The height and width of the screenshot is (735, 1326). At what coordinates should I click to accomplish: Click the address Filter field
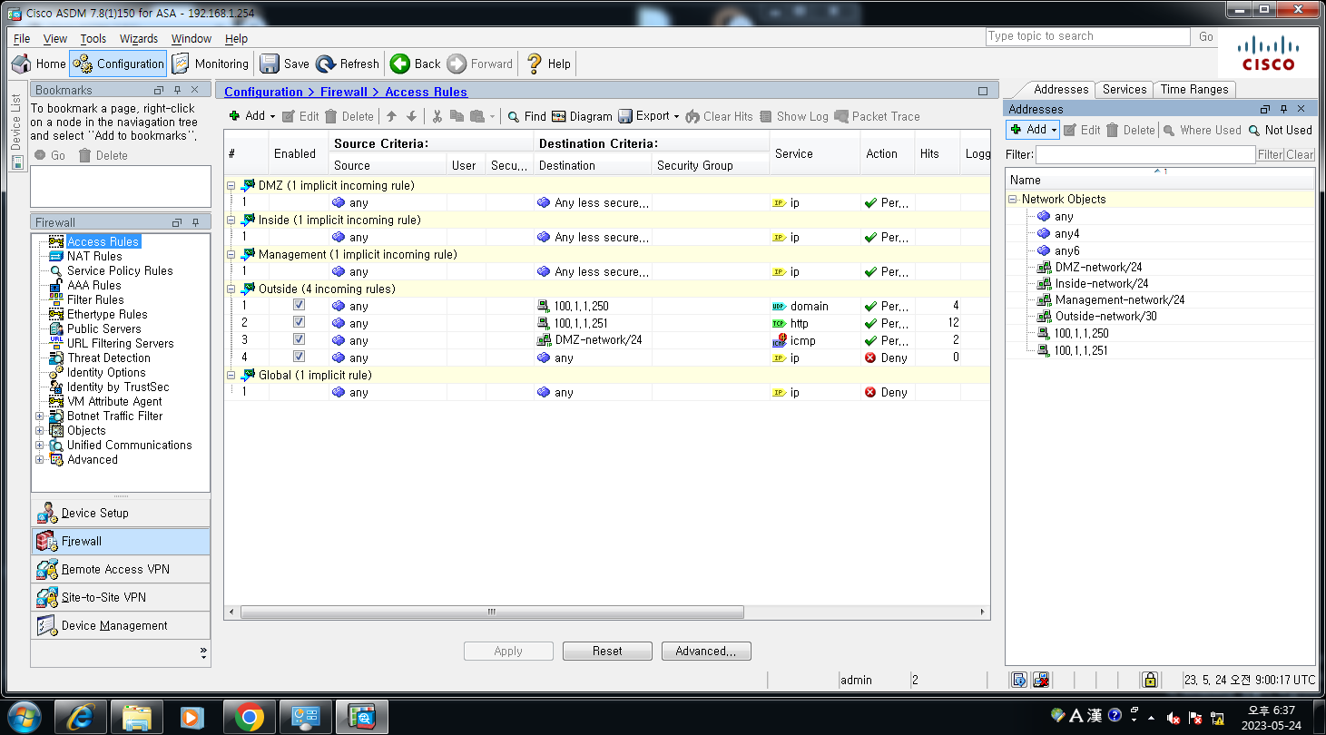[x=1145, y=154]
